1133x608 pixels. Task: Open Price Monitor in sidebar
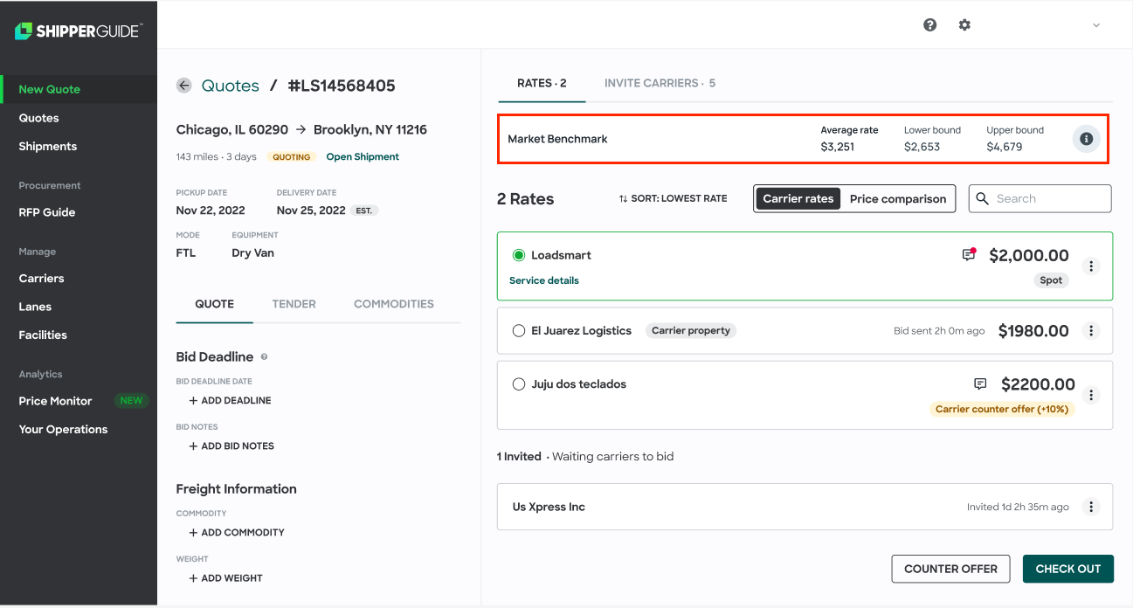click(55, 401)
